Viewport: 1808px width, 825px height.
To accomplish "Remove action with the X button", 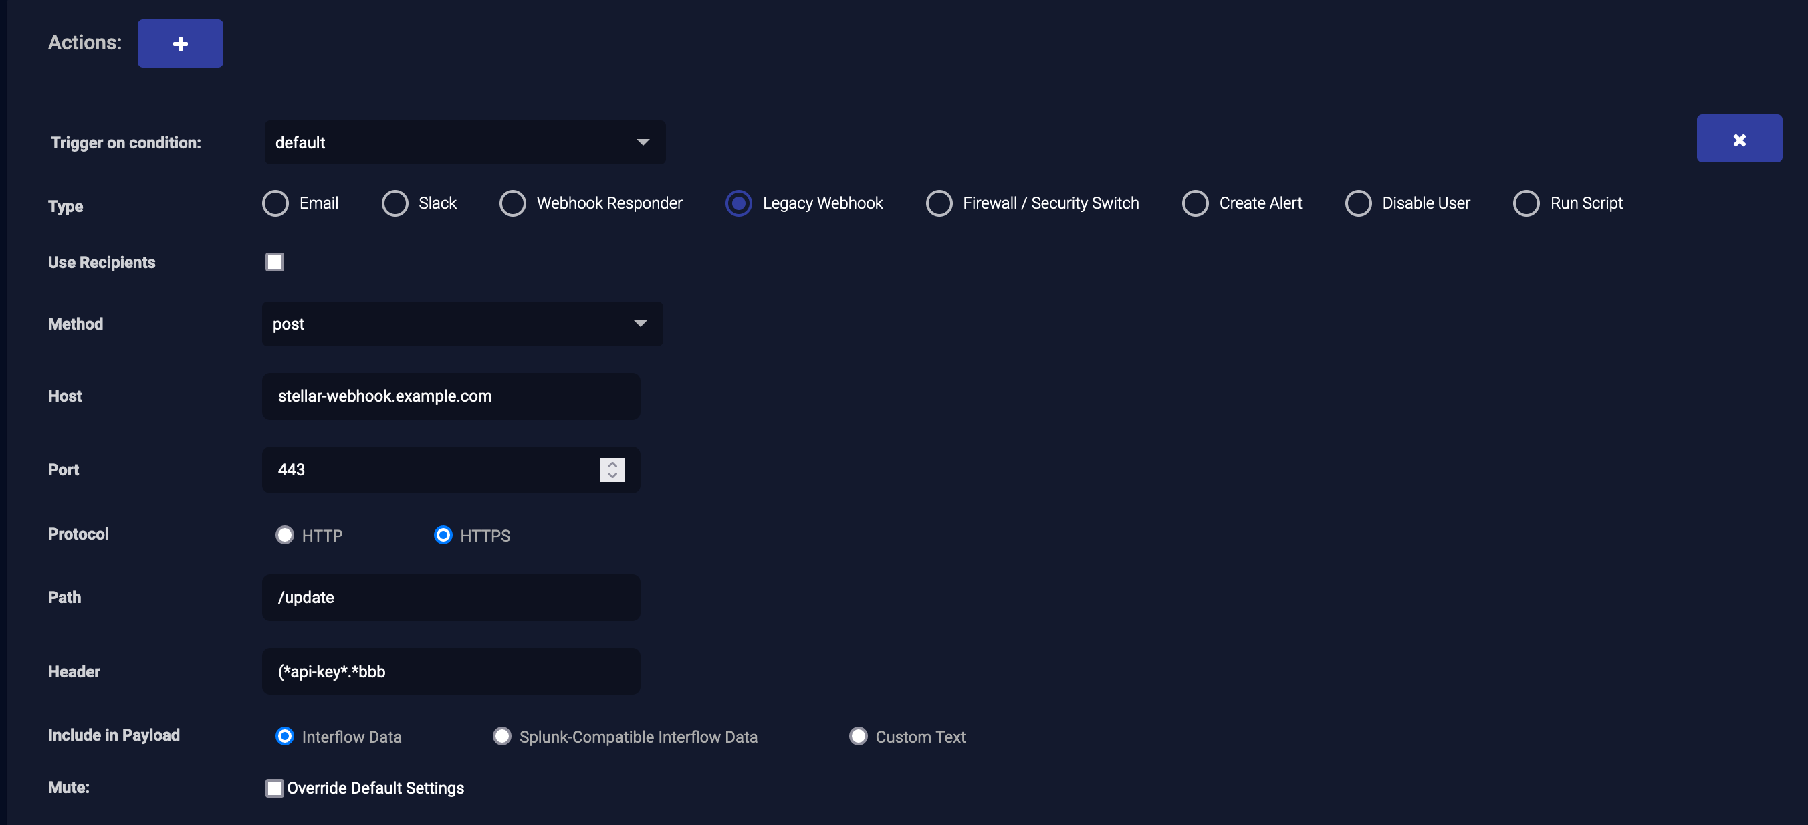I will coord(1738,139).
